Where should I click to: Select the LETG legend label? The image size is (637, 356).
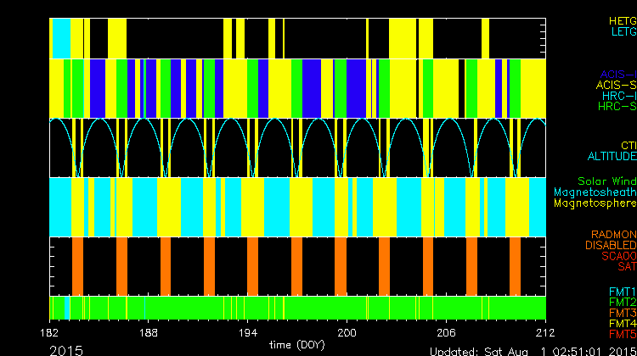[x=623, y=32]
